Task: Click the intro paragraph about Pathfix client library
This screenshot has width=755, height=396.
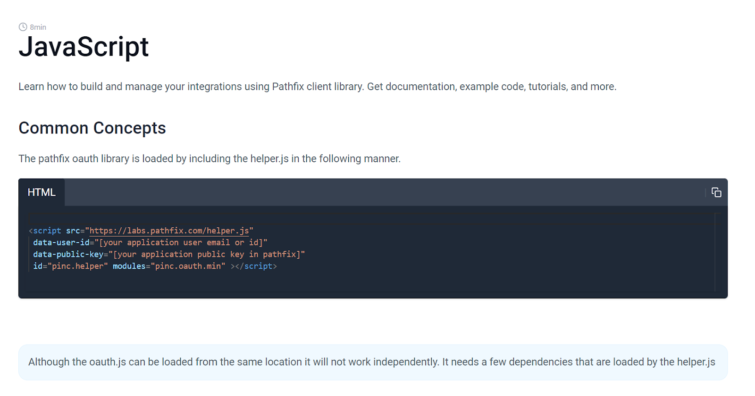Action: tap(318, 87)
